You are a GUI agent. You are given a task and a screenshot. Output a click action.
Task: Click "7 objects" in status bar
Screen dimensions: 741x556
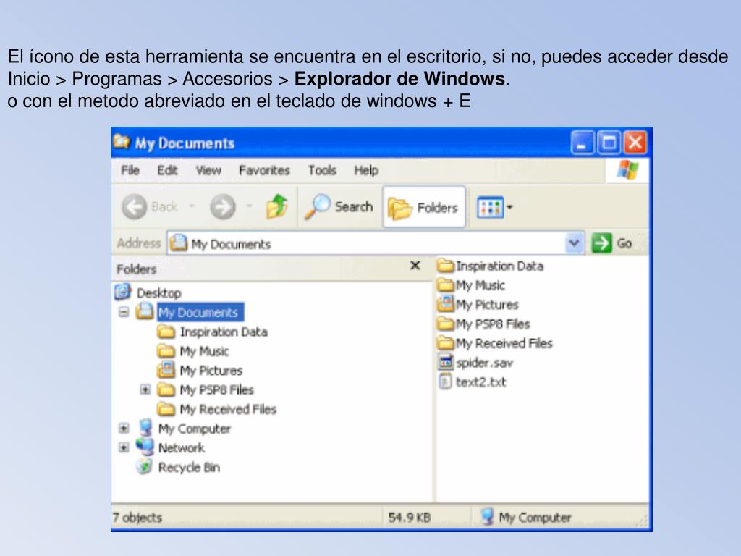(137, 518)
